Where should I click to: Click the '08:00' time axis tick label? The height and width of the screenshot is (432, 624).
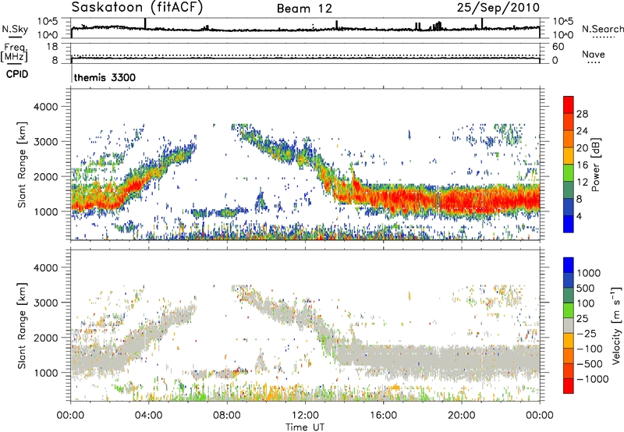pyautogui.click(x=226, y=416)
